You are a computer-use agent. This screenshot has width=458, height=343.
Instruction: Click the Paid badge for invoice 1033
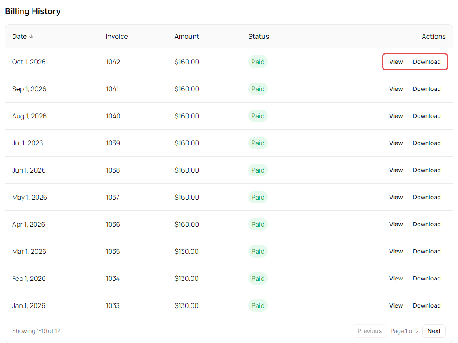258,305
